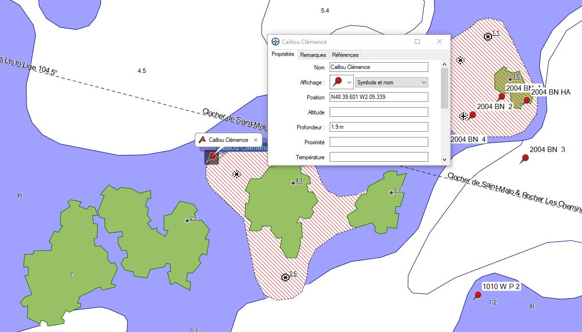Select the 2004 BN HA waypoint pin
582x332 pixels.
(x=527, y=101)
